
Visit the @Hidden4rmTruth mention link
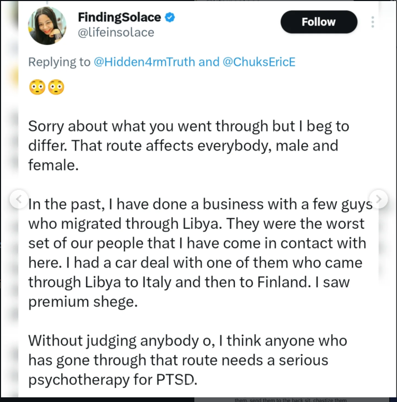pyautogui.click(x=145, y=62)
